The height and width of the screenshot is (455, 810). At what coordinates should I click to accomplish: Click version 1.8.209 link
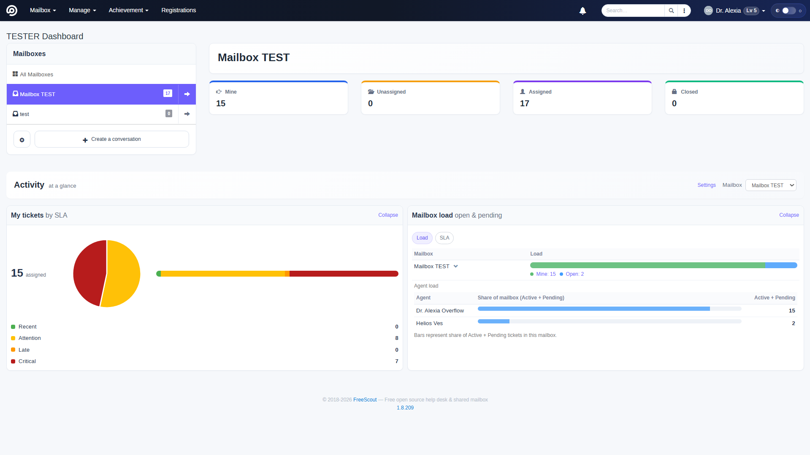click(x=405, y=408)
